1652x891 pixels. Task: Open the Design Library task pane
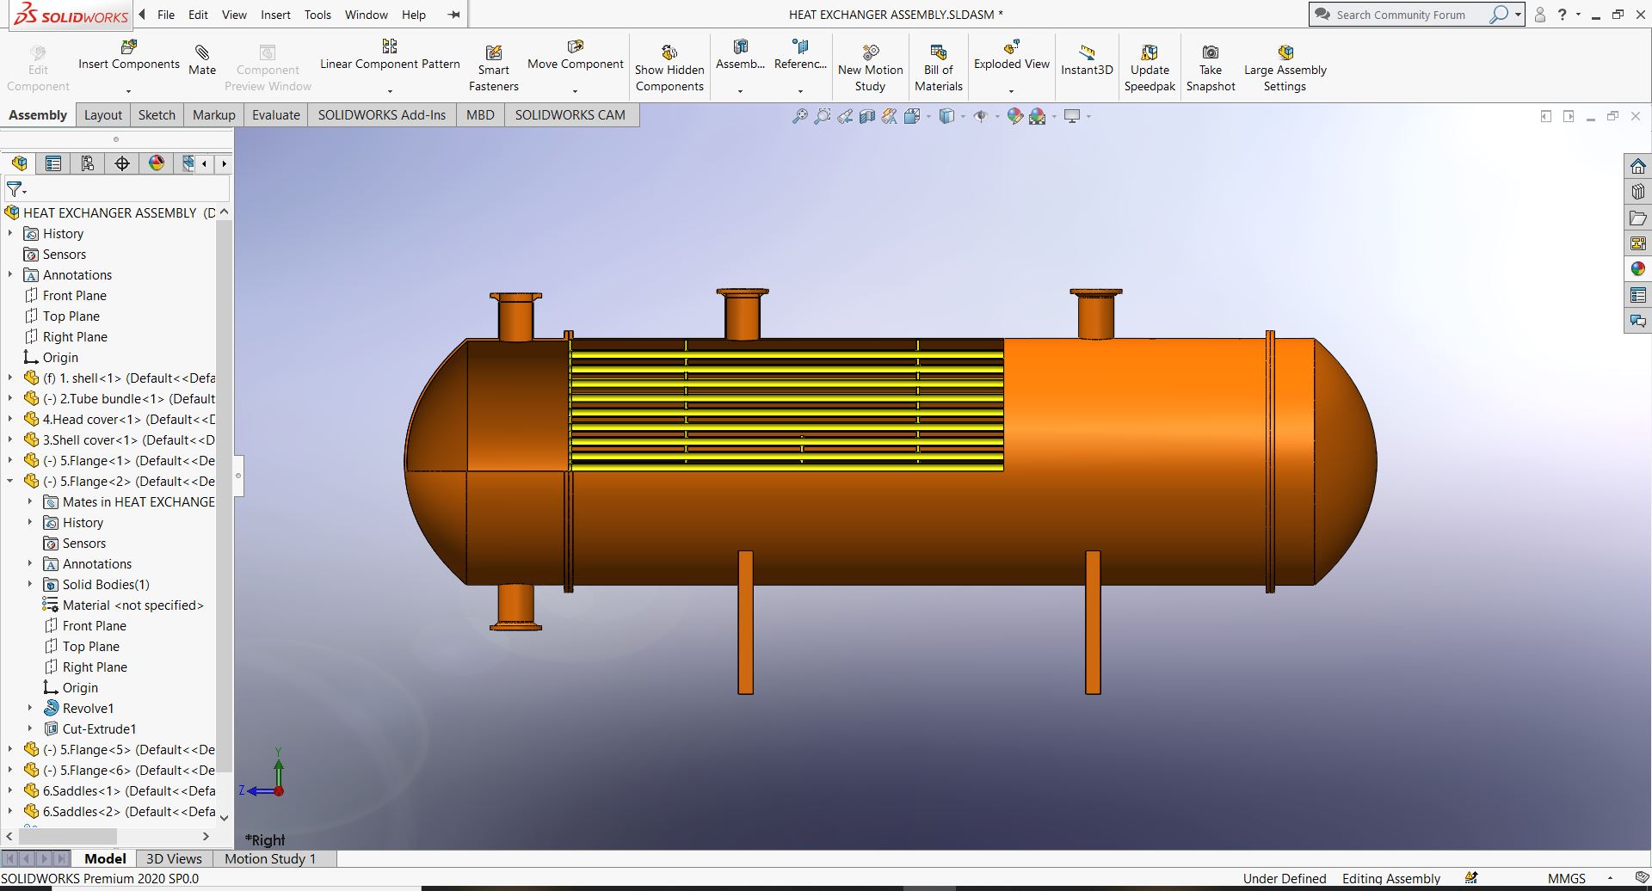coord(1637,192)
